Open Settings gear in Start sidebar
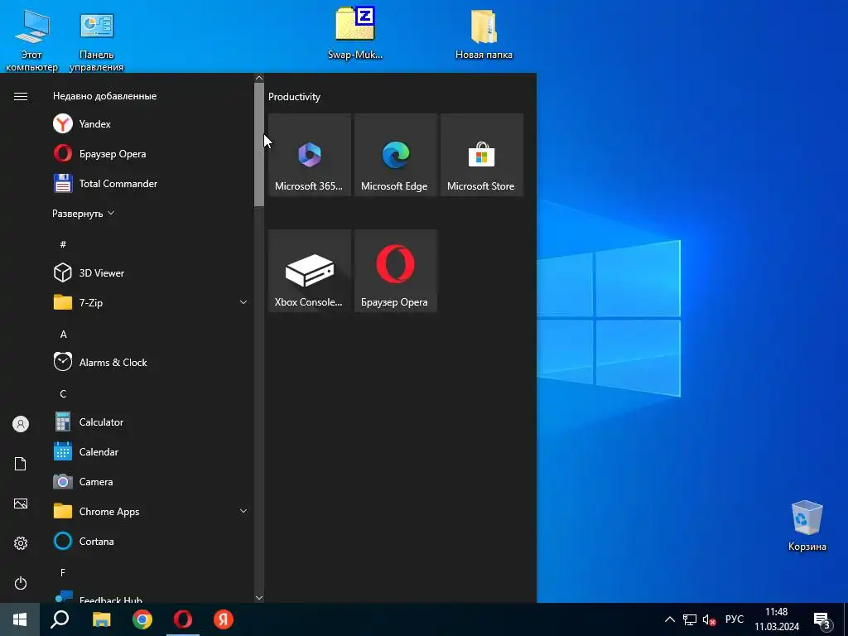848x636 pixels. pos(21,543)
